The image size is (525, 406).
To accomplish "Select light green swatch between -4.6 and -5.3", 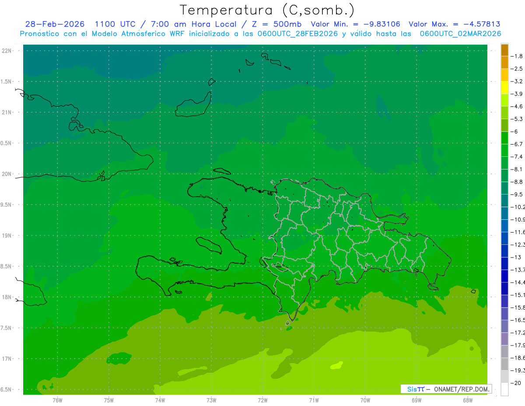I will [x=504, y=113].
